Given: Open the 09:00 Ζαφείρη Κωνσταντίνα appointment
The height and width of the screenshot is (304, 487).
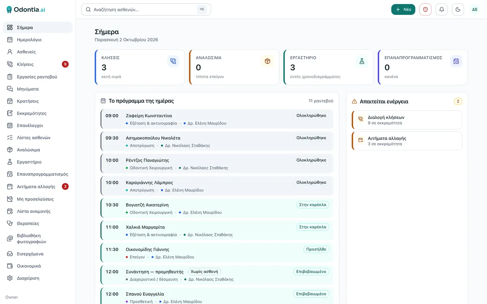Looking at the screenshot, I should [217, 119].
